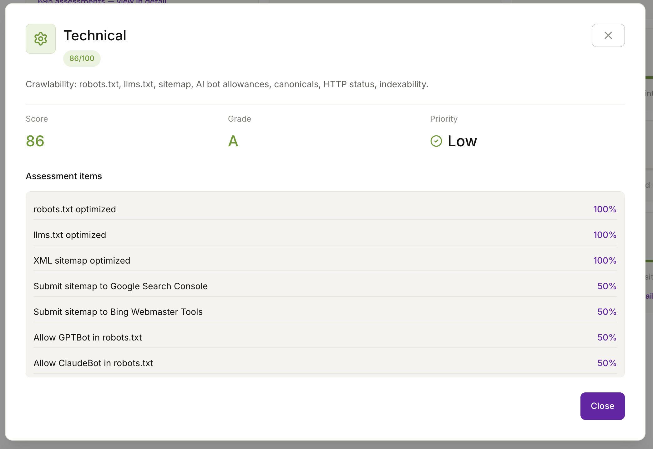
Task: Click the 'Assessment items' section heading
Action: (x=63, y=176)
